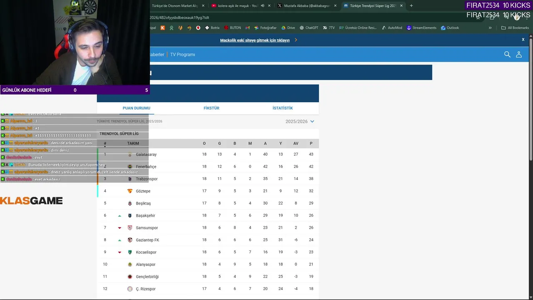
Task: Open the AutoMod bookmark
Action: click(392, 28)
